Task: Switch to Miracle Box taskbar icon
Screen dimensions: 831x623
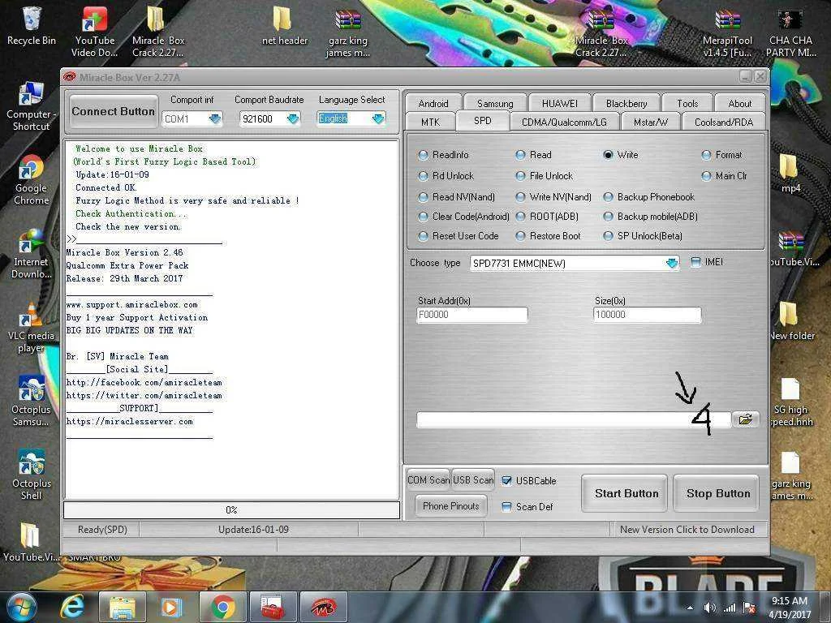Action: click(x=324, y=607)
